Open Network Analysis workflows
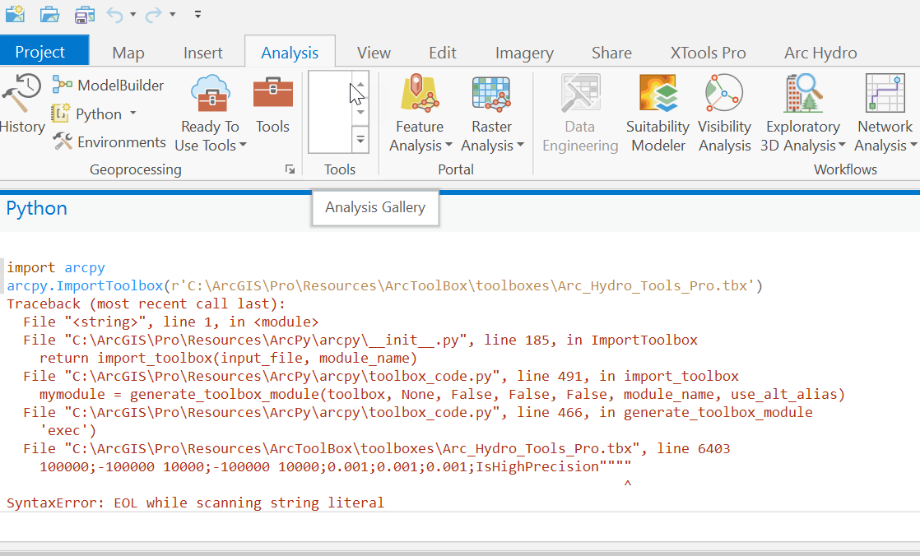920x556 pixels. 884,113
